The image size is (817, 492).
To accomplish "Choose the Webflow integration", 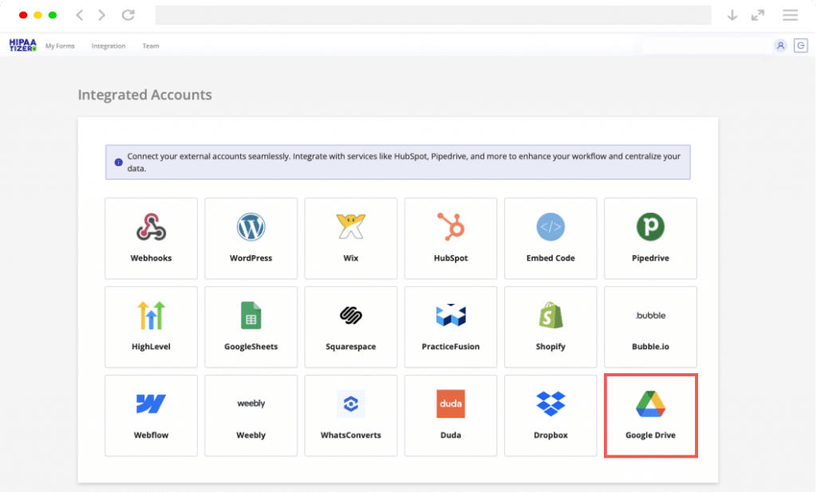I will pos(151,415).
